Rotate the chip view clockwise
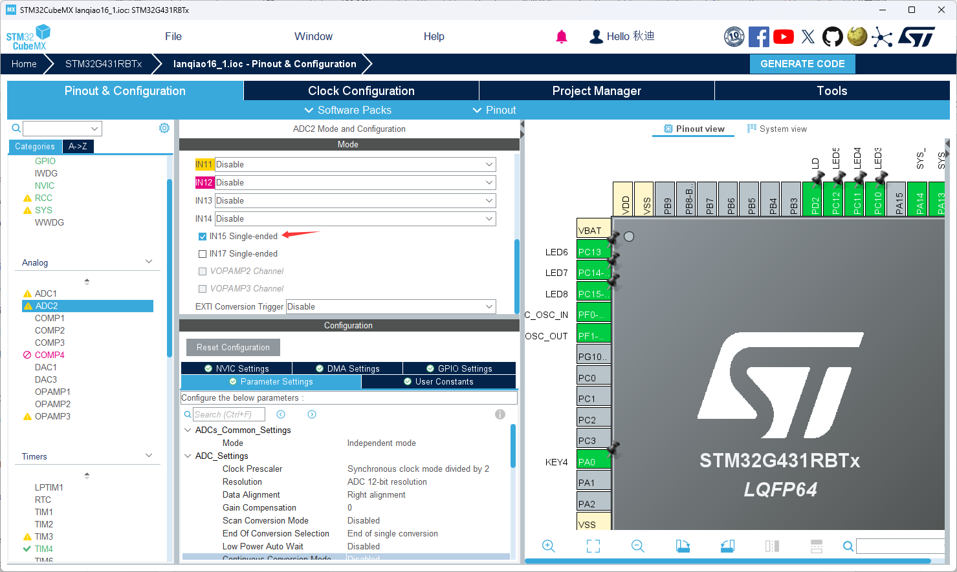The image size is (957, 572). tap(683, 546)
